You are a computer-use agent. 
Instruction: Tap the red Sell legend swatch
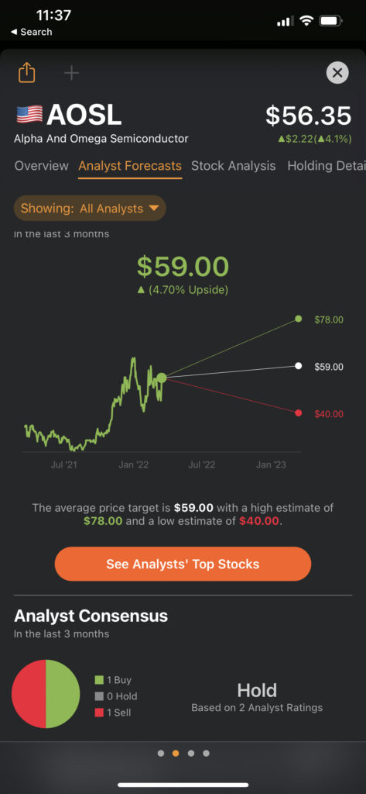click(99, 713)
